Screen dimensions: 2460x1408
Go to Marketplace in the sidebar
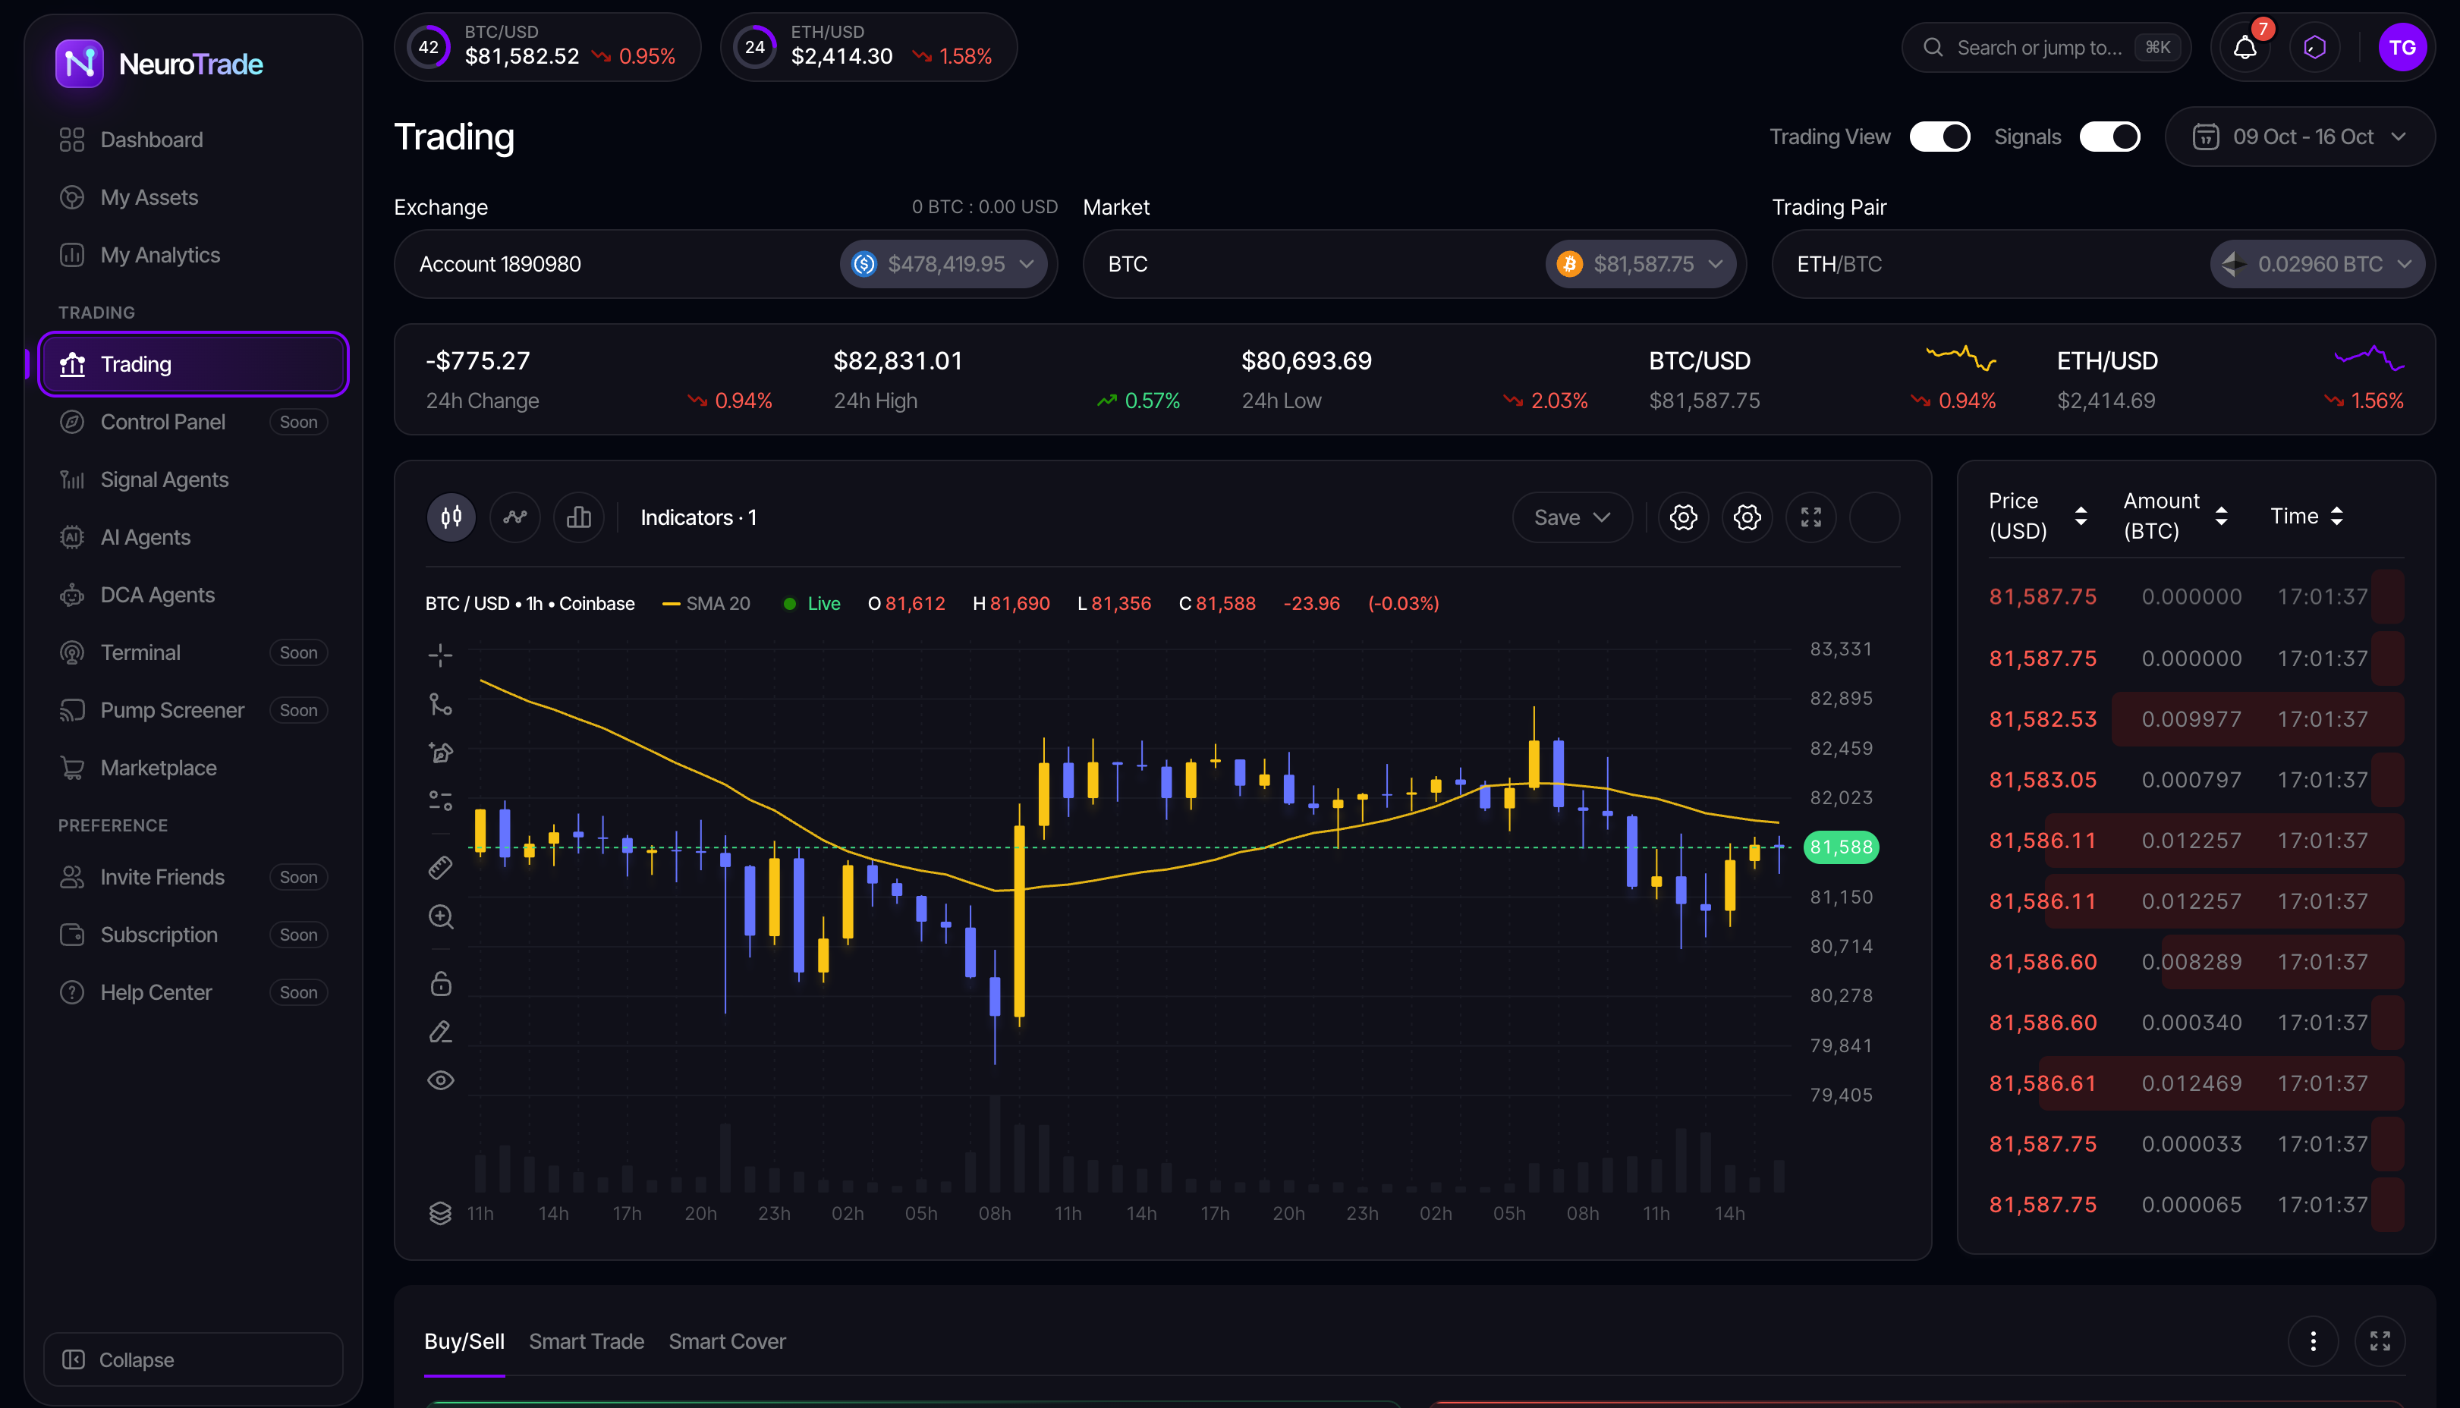(193, 768)
